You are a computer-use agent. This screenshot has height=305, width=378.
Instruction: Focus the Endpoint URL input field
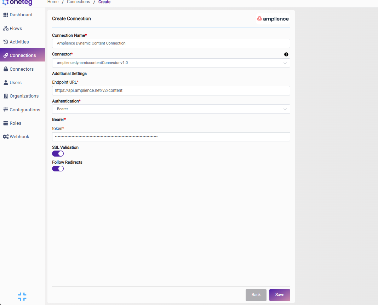point(171,90)
